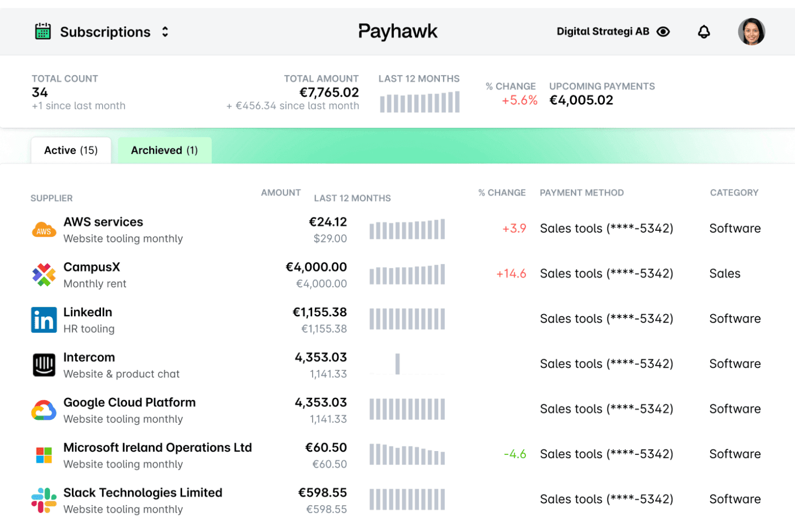Click the Google Cloud Platform 4,353.03 amount
The width and height of the screenshot is (795, 530).
(x=321, y=403)
